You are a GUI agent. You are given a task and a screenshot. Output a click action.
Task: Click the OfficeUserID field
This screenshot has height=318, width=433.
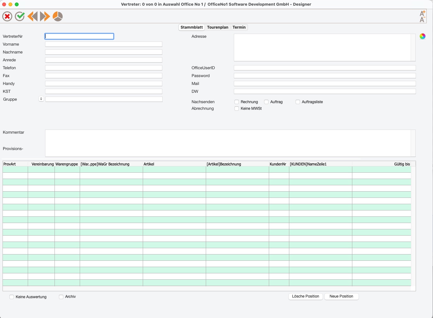click(325, 68)
